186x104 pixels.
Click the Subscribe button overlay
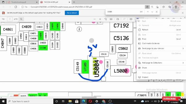tap(171, 99)
